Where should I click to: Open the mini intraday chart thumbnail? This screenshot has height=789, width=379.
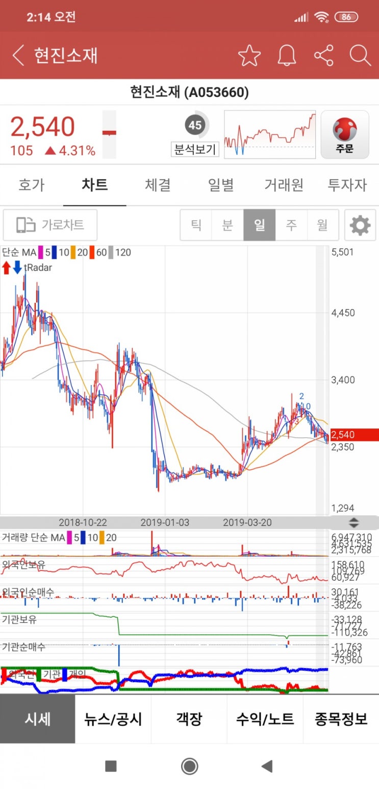[x=270, y=134]
